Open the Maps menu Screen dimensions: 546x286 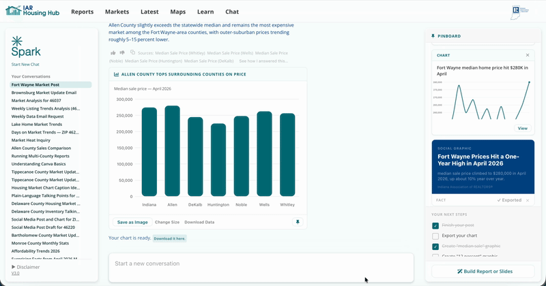(x=178, y=12)
